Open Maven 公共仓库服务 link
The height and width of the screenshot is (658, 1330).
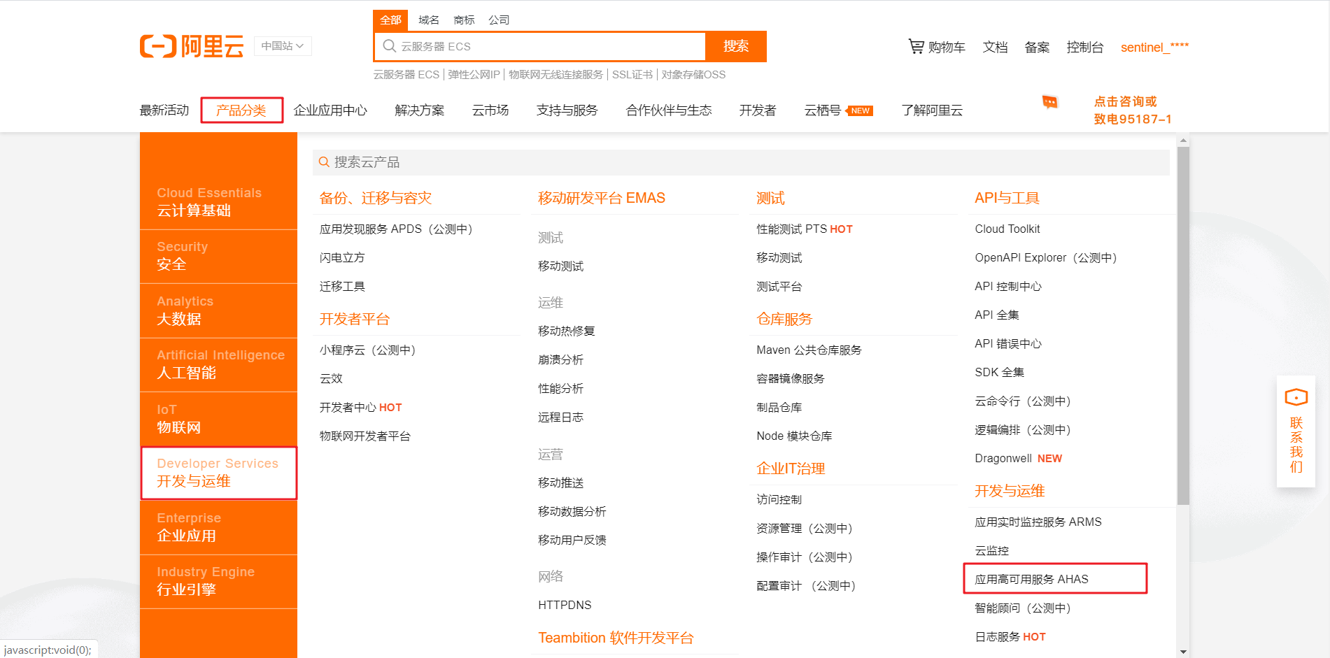click(x=809, y=350)
